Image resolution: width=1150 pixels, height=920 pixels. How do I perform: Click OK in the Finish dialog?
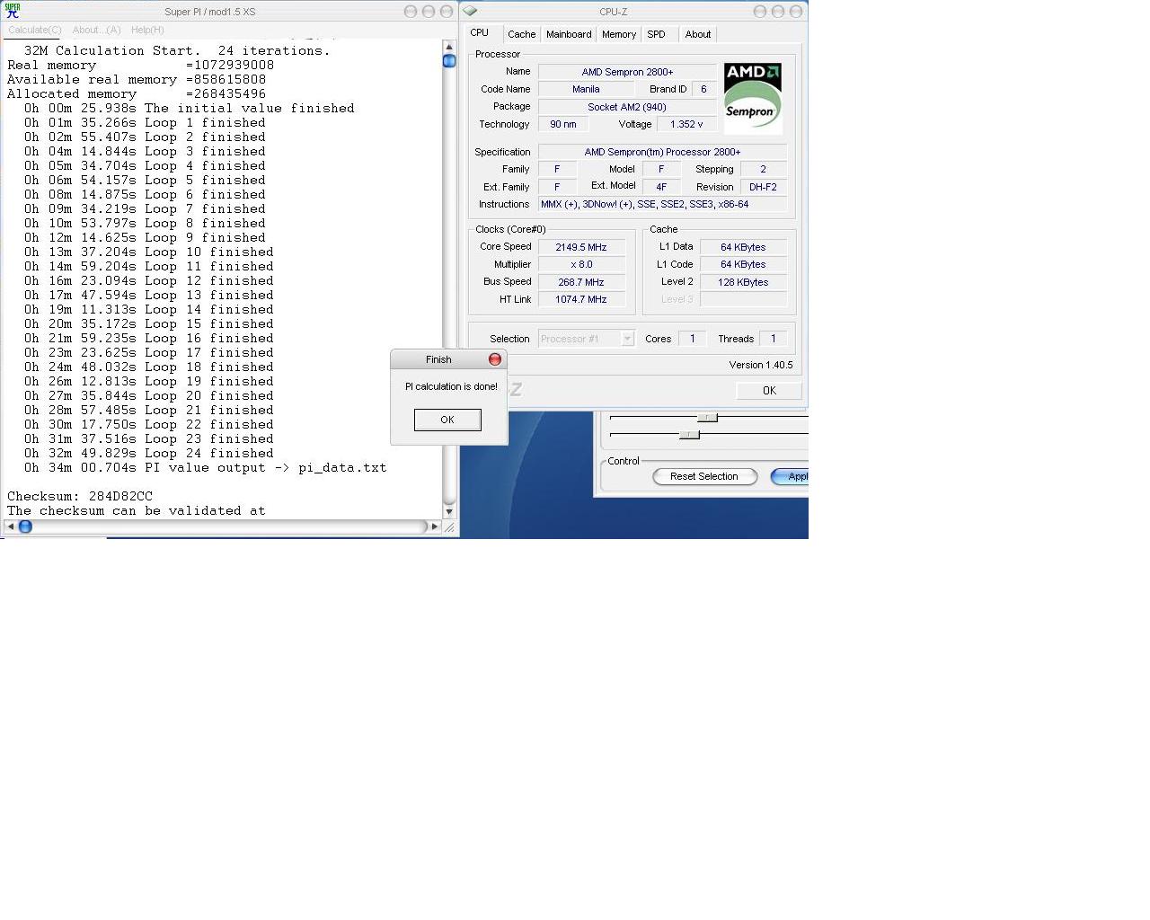tap(447, 420)
